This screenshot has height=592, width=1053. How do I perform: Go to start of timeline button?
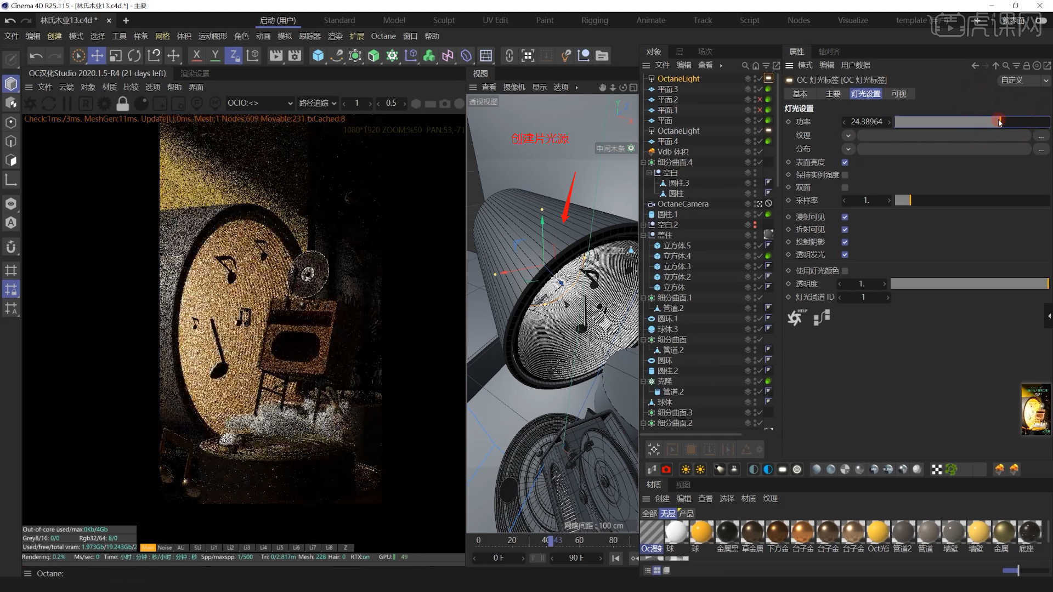pos(616,558)
